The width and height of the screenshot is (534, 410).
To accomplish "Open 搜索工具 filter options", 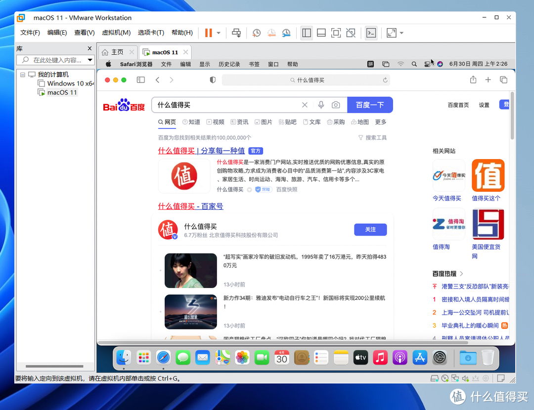I will click(x=372, y=137).
